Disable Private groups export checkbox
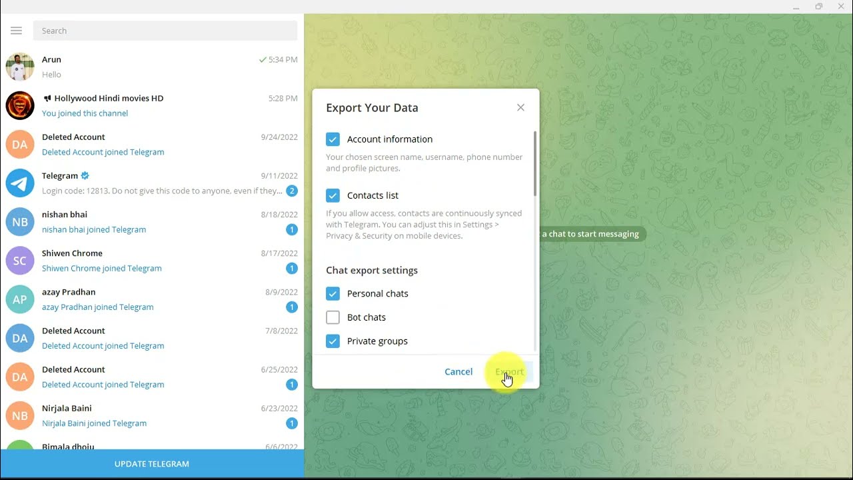 coord(333,341)
